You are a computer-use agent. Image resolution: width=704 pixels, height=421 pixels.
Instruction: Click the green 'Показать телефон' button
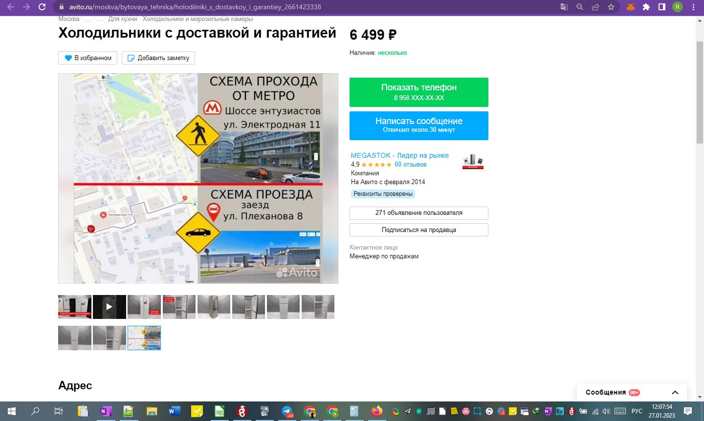(419, 92)
